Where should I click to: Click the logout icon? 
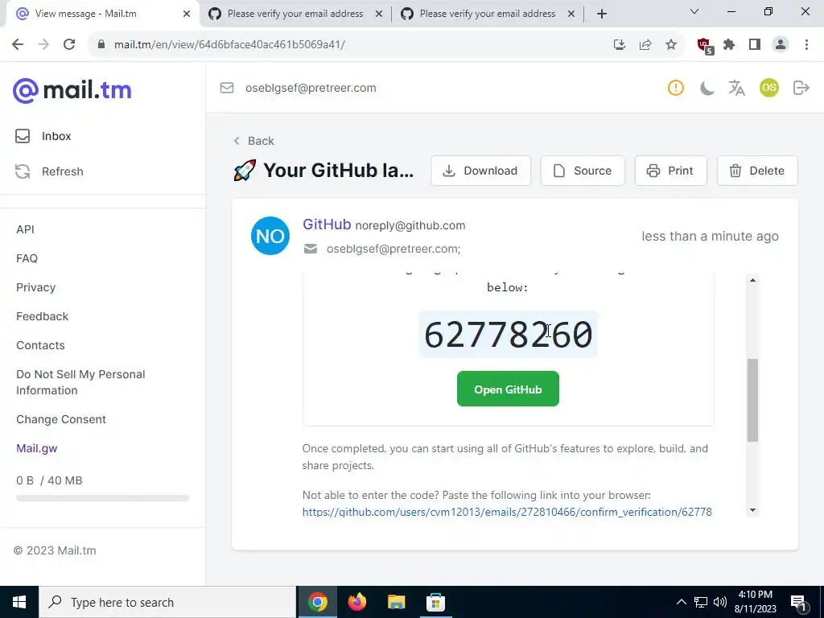point(801,88)
